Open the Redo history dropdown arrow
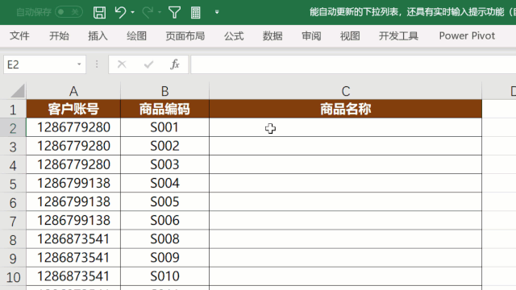 click(x=160, y=13)
